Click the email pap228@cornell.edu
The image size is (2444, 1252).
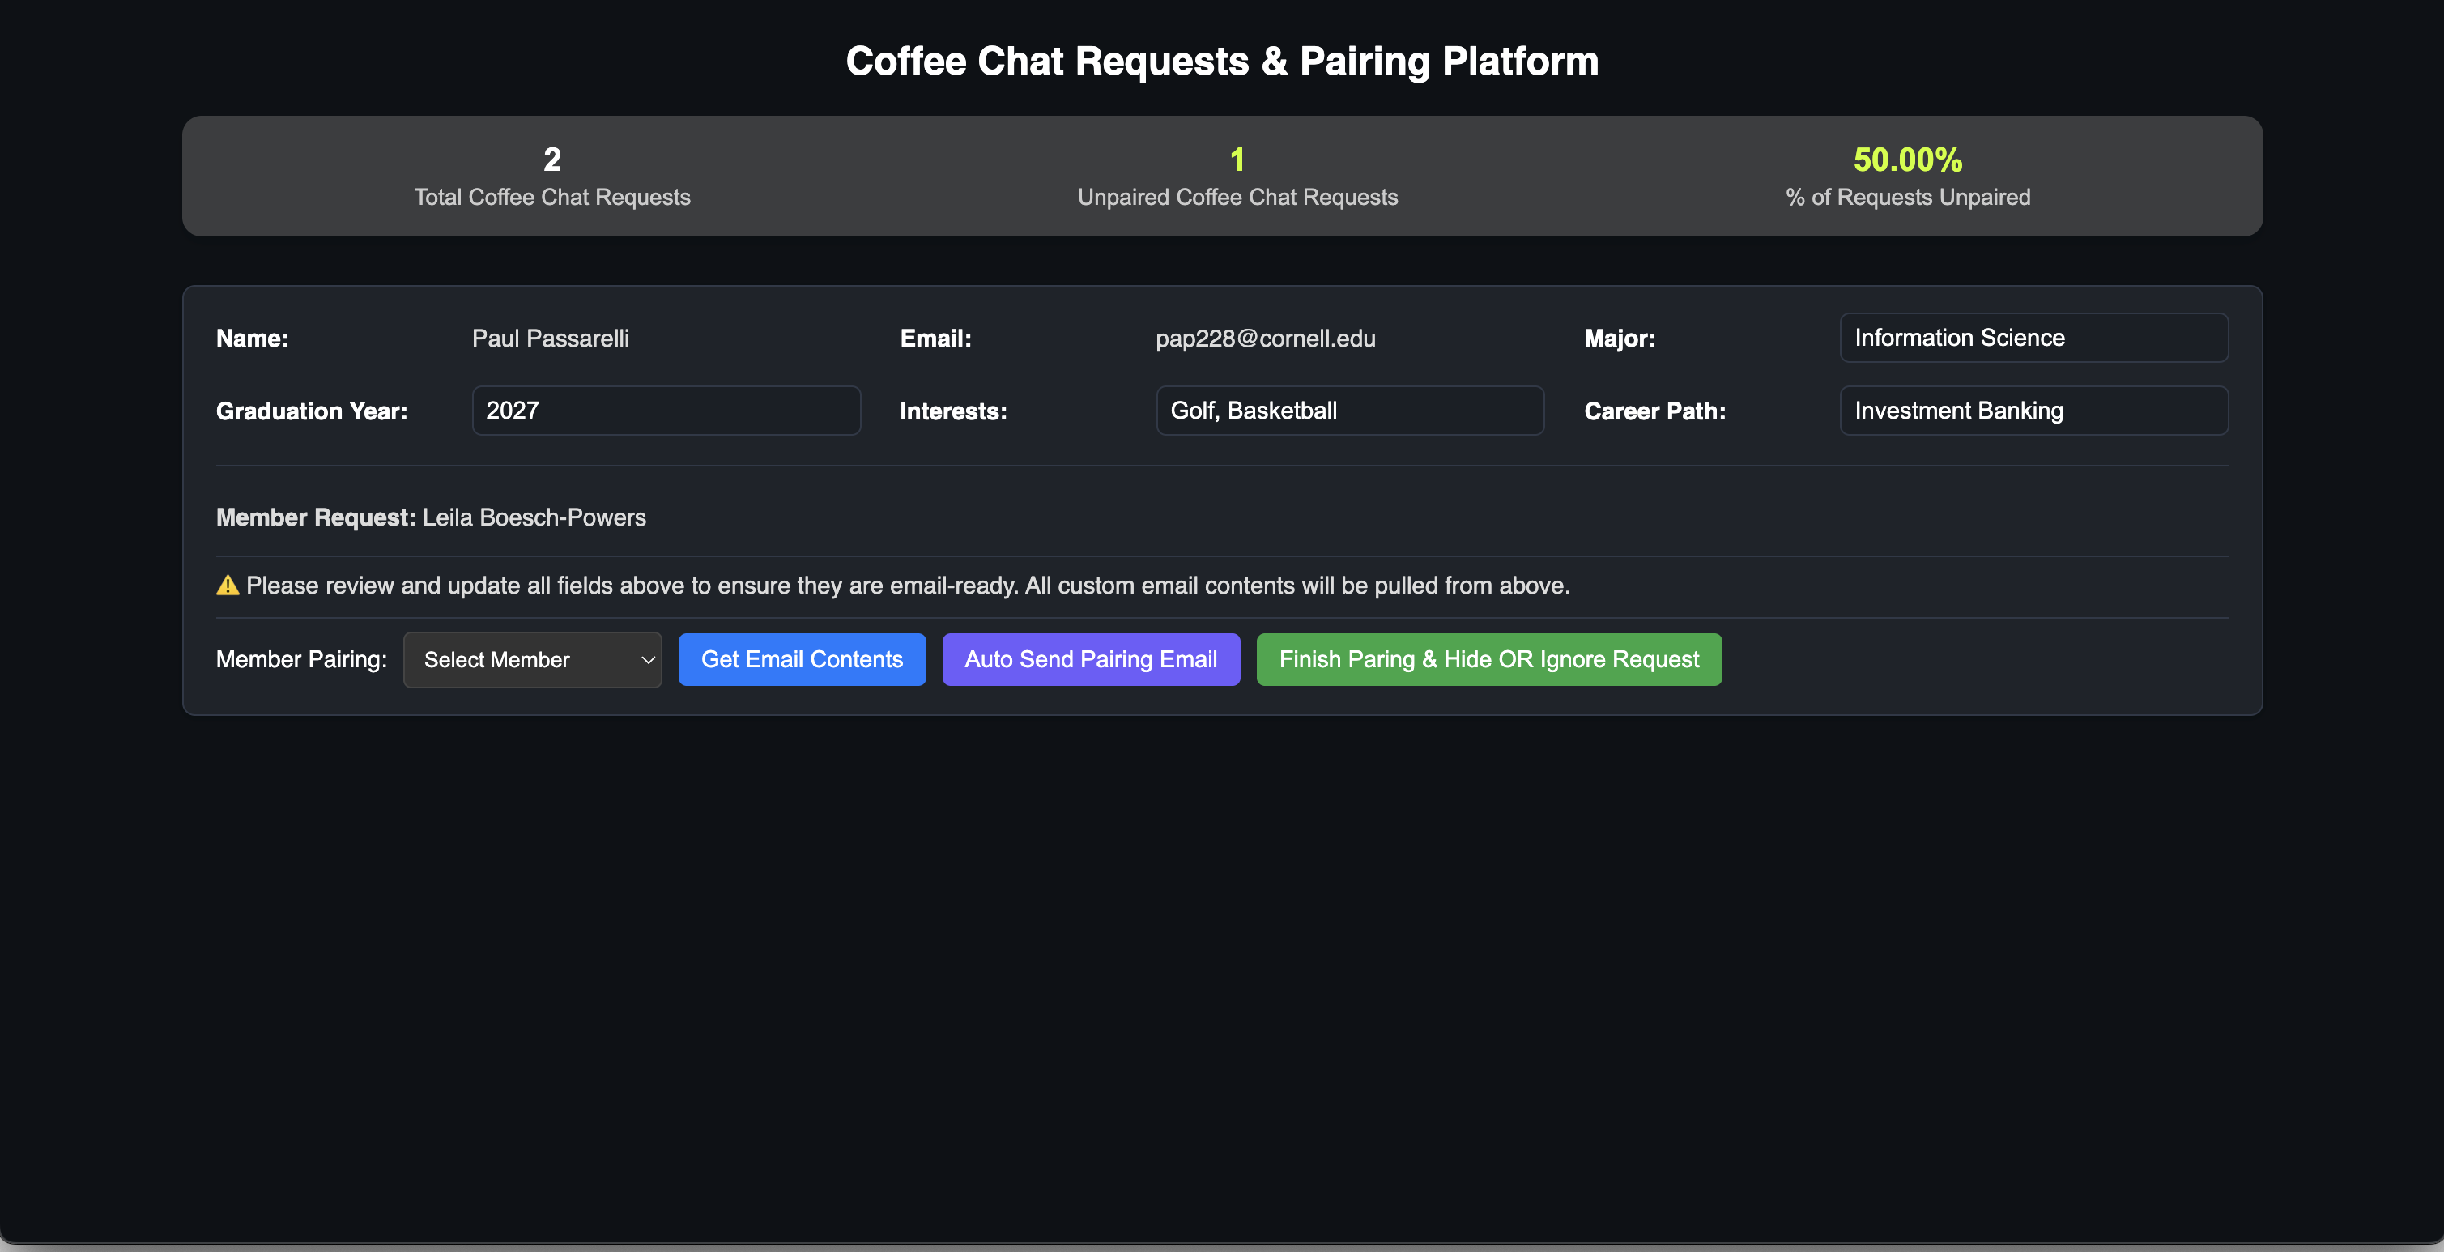coord(1265,339)
